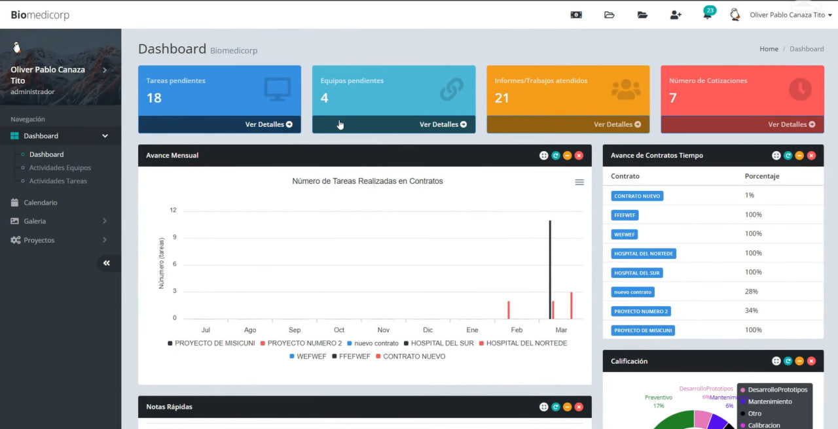The height and width of the screenshot is (429, 838).
Task: Toggle HOSPITAL DEL SUR series in chart legend
Action: pos(441,343)
